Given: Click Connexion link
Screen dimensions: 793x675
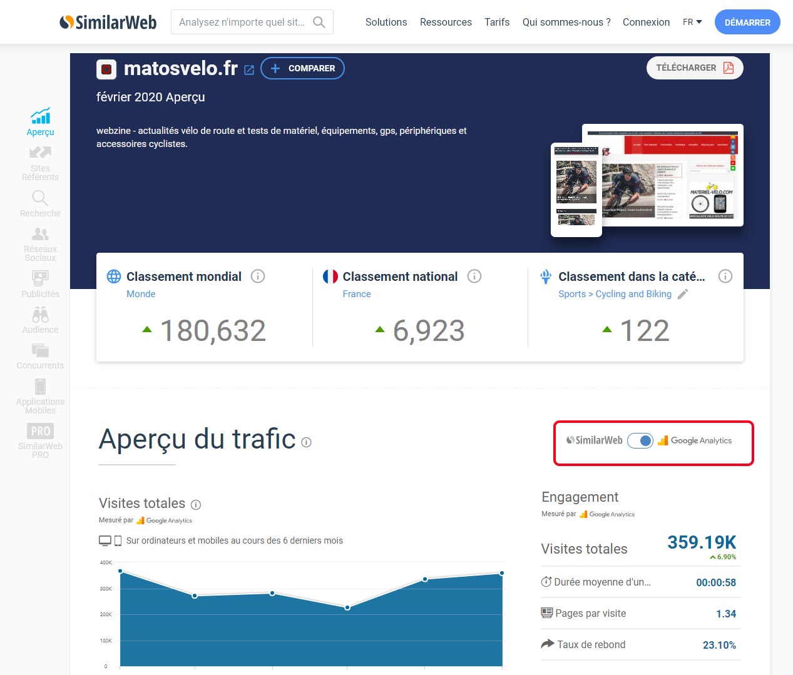Looking at the screenshot, I should [646, 22].
